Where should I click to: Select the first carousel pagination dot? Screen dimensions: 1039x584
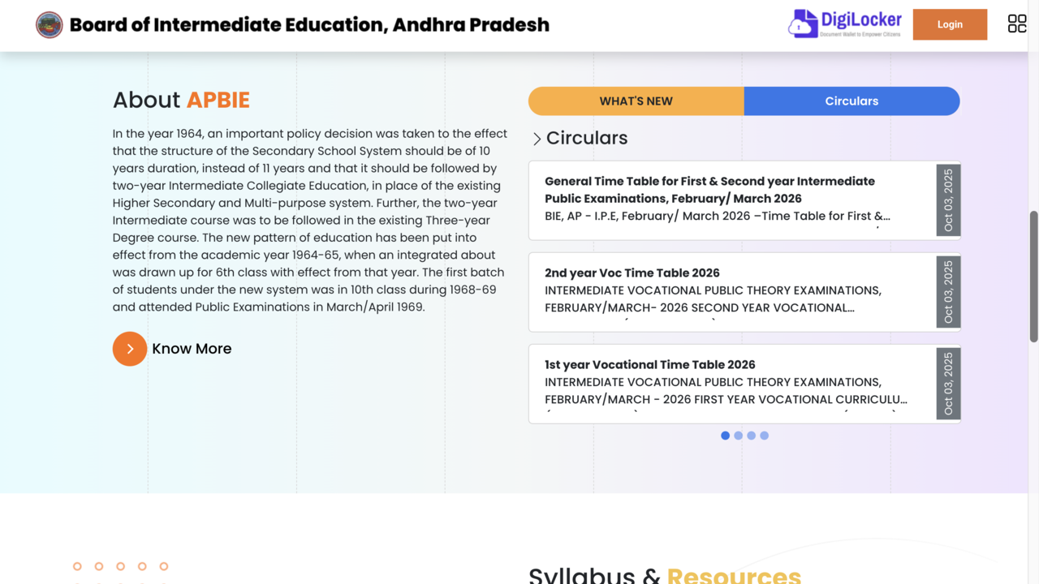pyautogui.click(x=725, y=436)
